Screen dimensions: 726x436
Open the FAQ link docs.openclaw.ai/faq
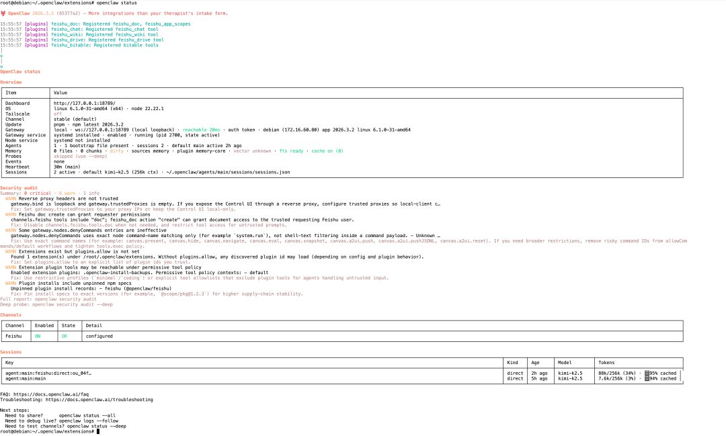[51, 394]
